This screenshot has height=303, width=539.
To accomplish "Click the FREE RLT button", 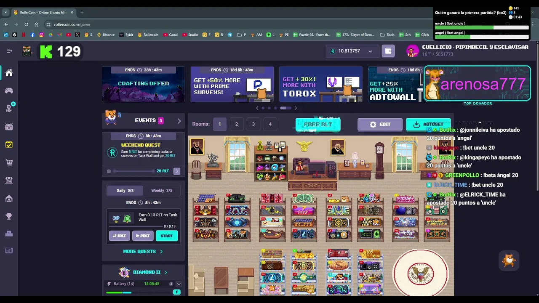I will coord(318,125).
